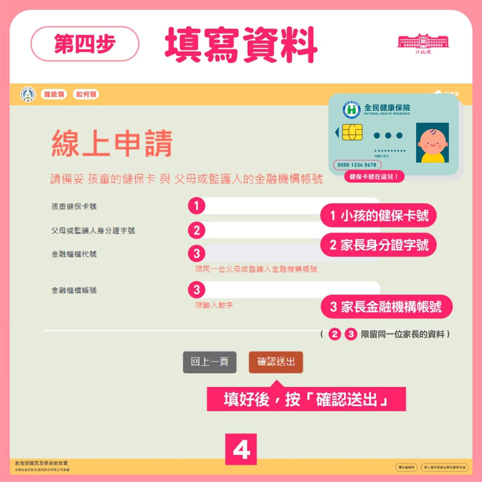Click the home icon in header bar
This screenshot has height=482, width=482.
[439, 92]
